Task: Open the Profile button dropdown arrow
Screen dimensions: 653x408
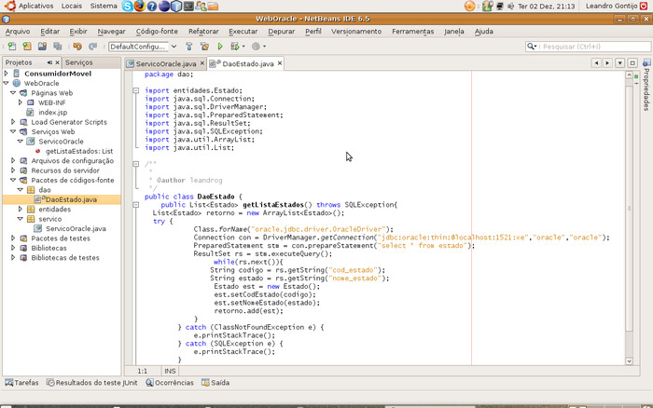Action: tap(264, 47)
